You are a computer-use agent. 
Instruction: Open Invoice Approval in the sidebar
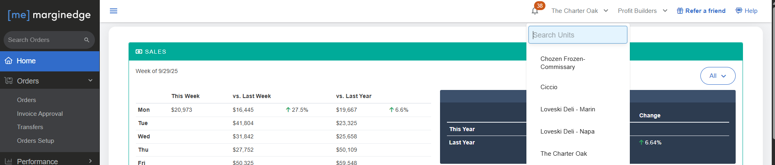[x=40, y=114]
